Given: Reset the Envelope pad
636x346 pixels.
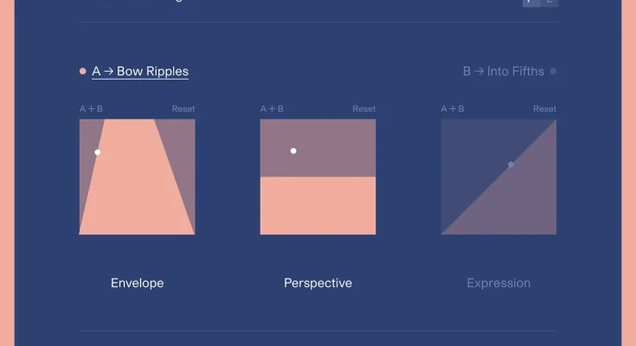Looking at the screenshot, I should coord(183,109).
